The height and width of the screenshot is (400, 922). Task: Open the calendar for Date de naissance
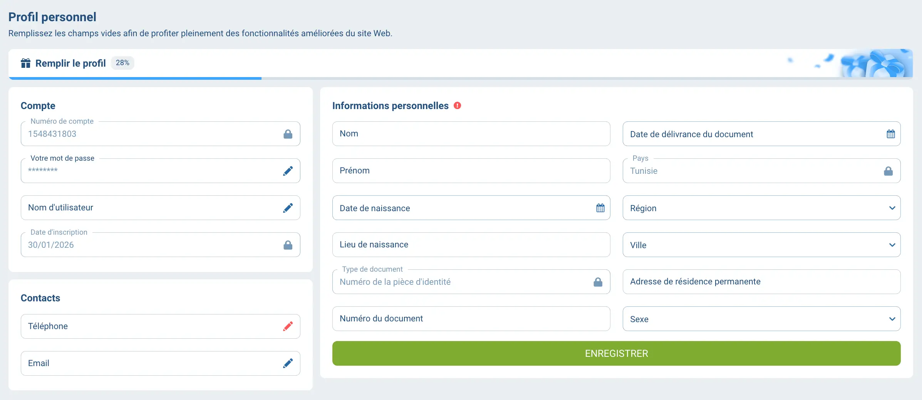click(x=600, y=208)
